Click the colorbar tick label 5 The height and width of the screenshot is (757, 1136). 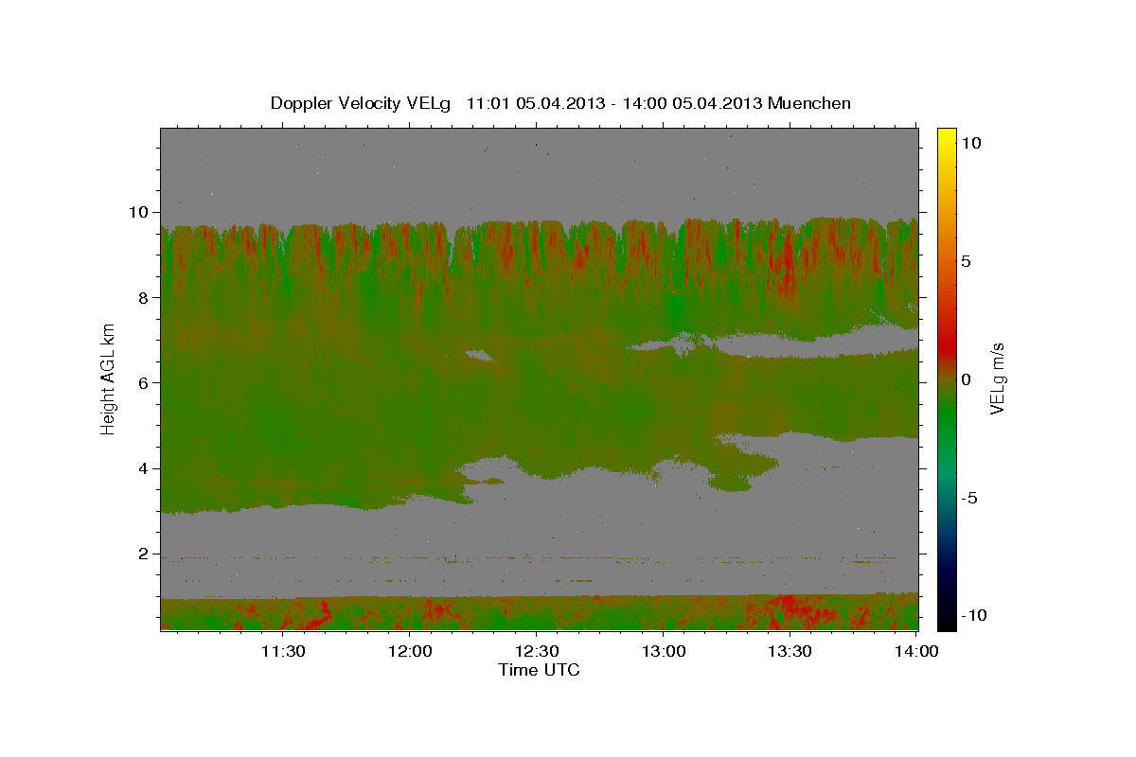click(x=967, y=261)
